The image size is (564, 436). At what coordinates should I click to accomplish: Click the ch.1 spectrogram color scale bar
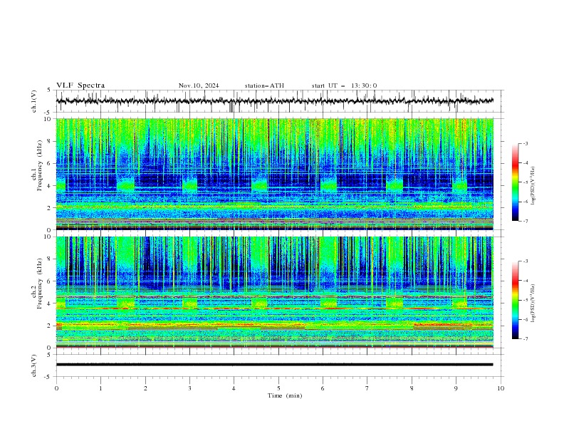click(515, 182)
